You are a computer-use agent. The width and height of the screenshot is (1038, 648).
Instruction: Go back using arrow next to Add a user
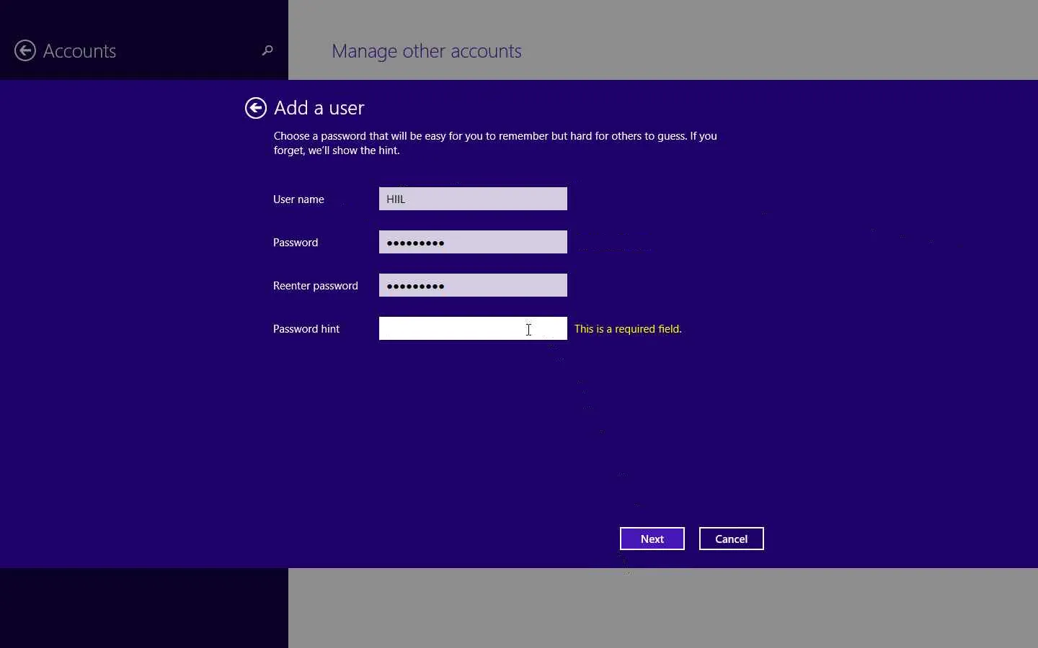[x=256, y=108]
